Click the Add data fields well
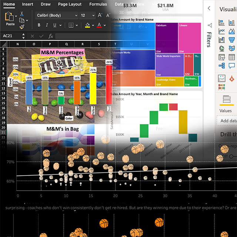237x237 pixels. tap(227, 121)
